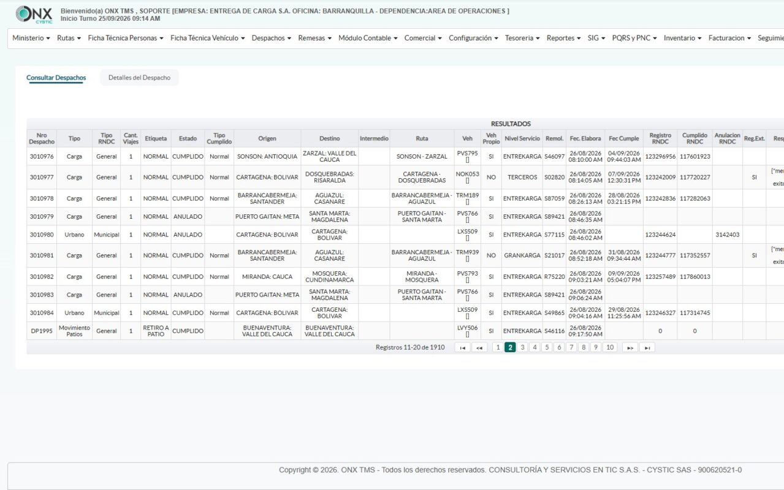Open the Configuración dropdown
Viewport: 784px width, 490px height.
pos(473,38)
